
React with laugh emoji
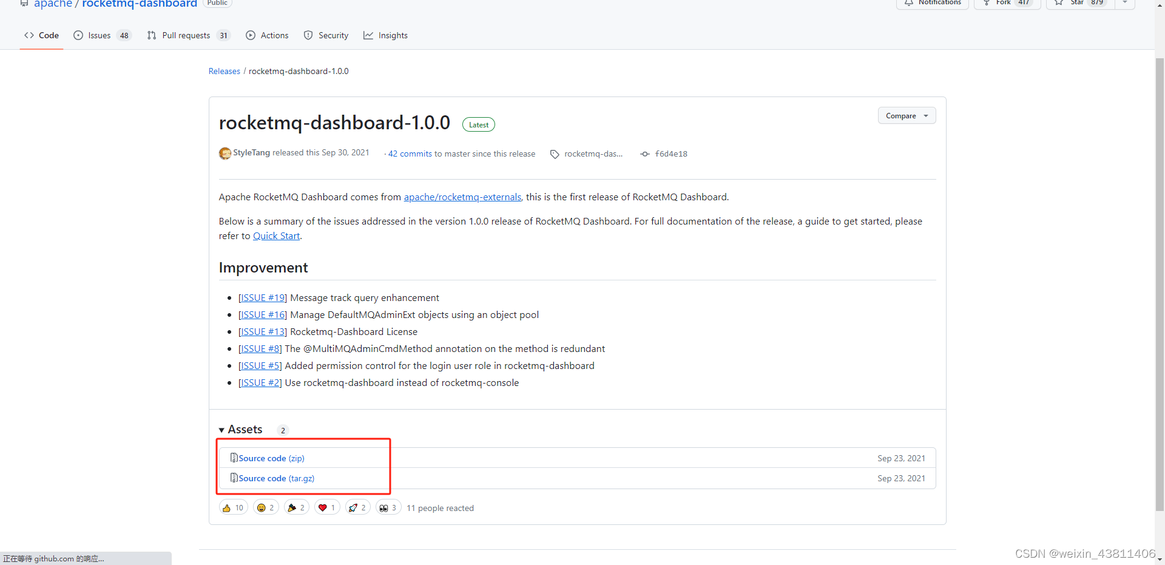266,507
